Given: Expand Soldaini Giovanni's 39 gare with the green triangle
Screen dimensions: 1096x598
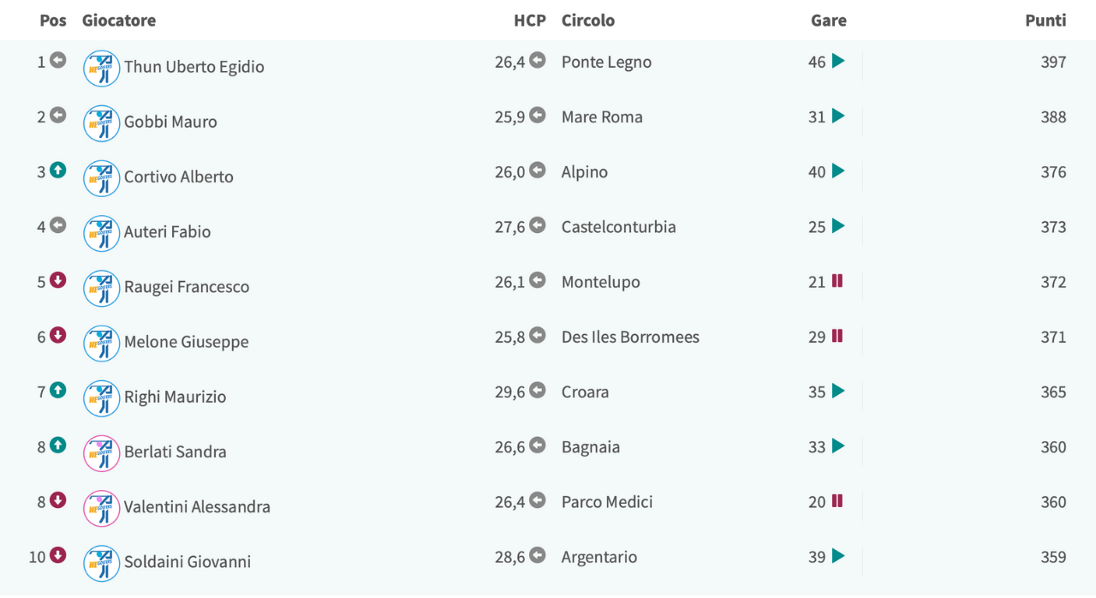Looking at the screenshot, I should pyautogui.click(x=838, y=555).
